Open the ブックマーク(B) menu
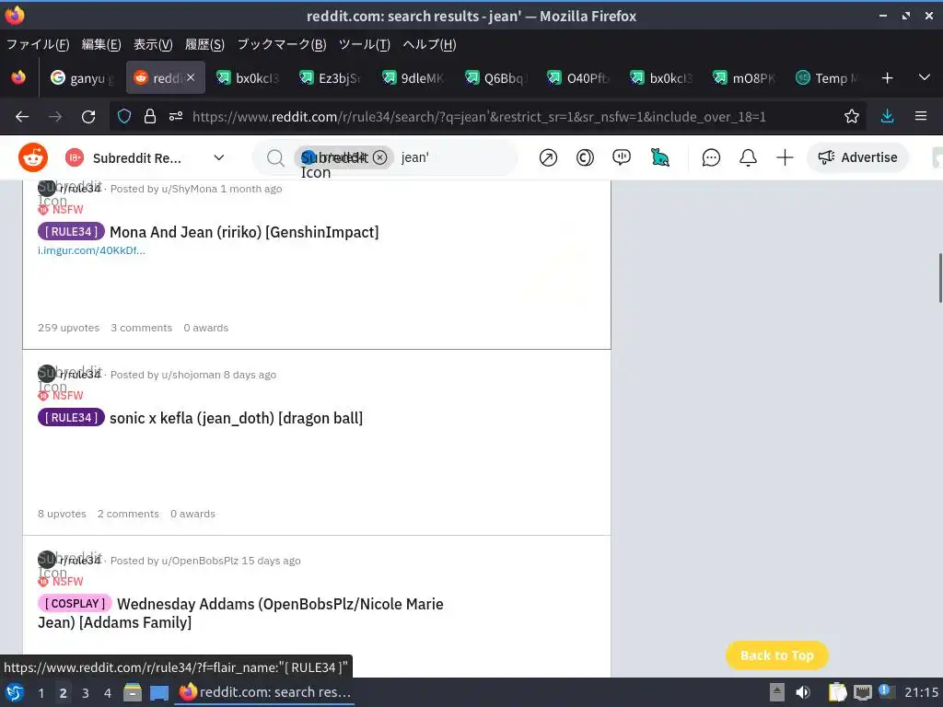 point(282,44)
